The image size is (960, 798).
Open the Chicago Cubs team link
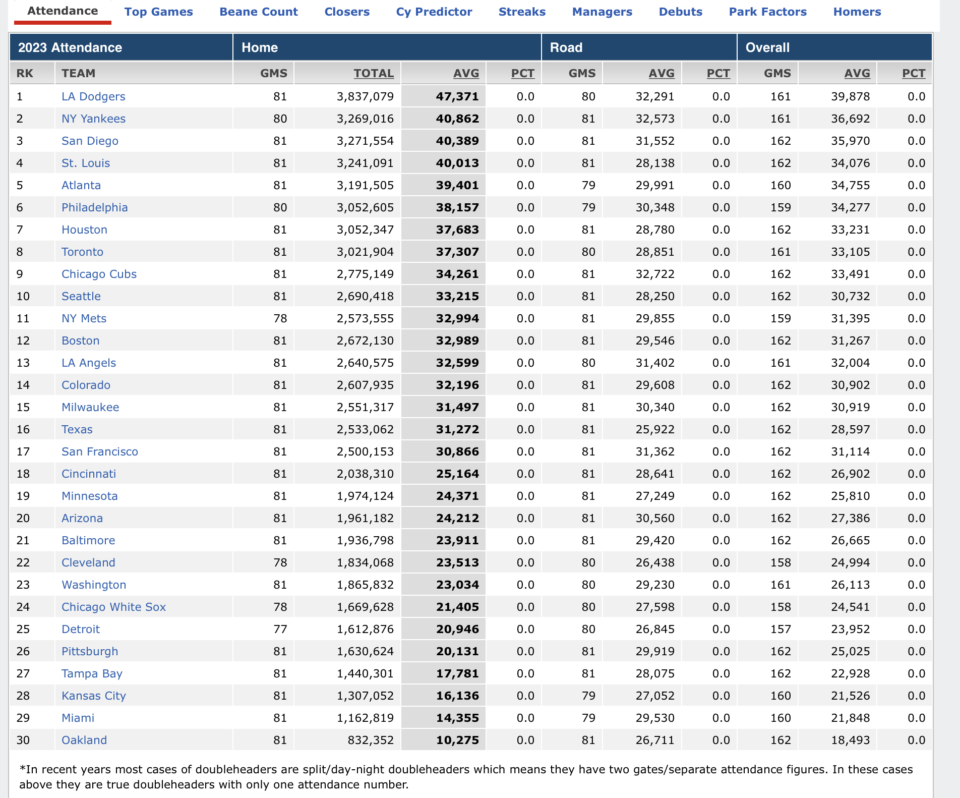(x=99, y=274)
